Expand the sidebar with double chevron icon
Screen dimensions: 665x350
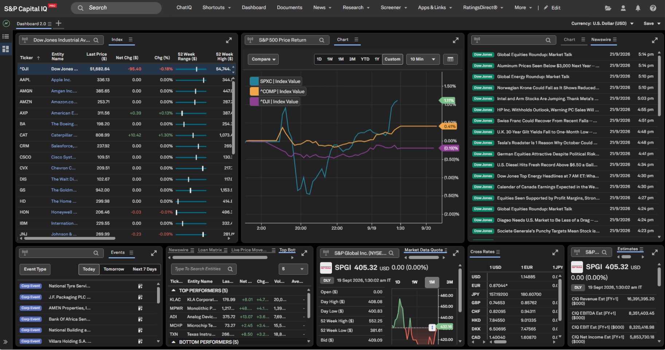(x=5, y=342)
